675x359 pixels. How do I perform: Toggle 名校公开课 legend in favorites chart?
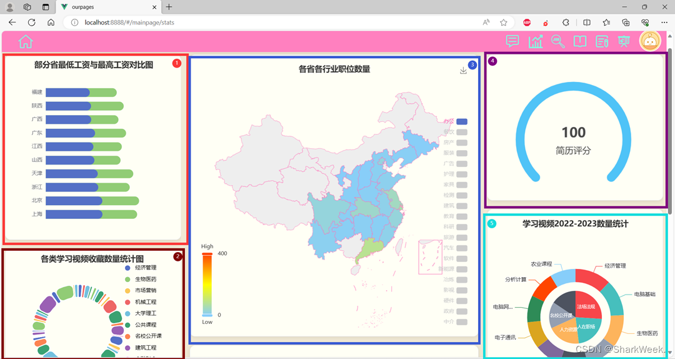pyautogui.click(x=143, y=336)
